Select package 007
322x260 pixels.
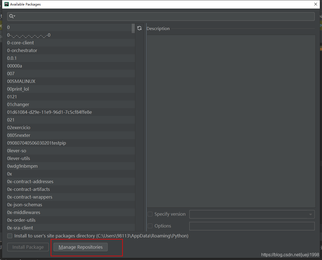click(x=71, y=74)
